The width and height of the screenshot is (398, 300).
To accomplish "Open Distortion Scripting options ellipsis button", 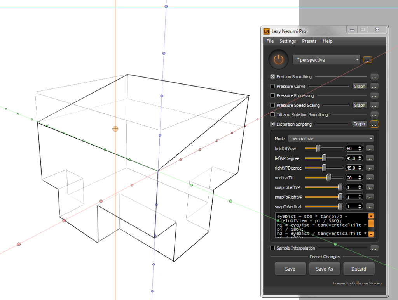I will point(374,124).
